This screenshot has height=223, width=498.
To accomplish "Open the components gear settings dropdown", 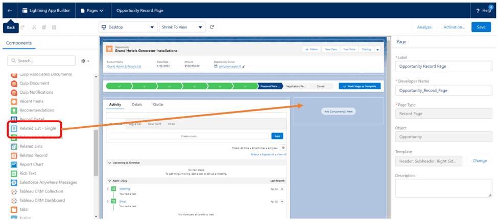I will (85, 61).
